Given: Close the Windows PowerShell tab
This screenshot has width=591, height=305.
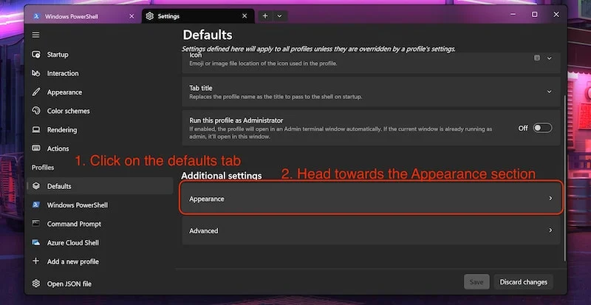Looking at the screenshot, I should pyautogui.click(x=131, y=16).
